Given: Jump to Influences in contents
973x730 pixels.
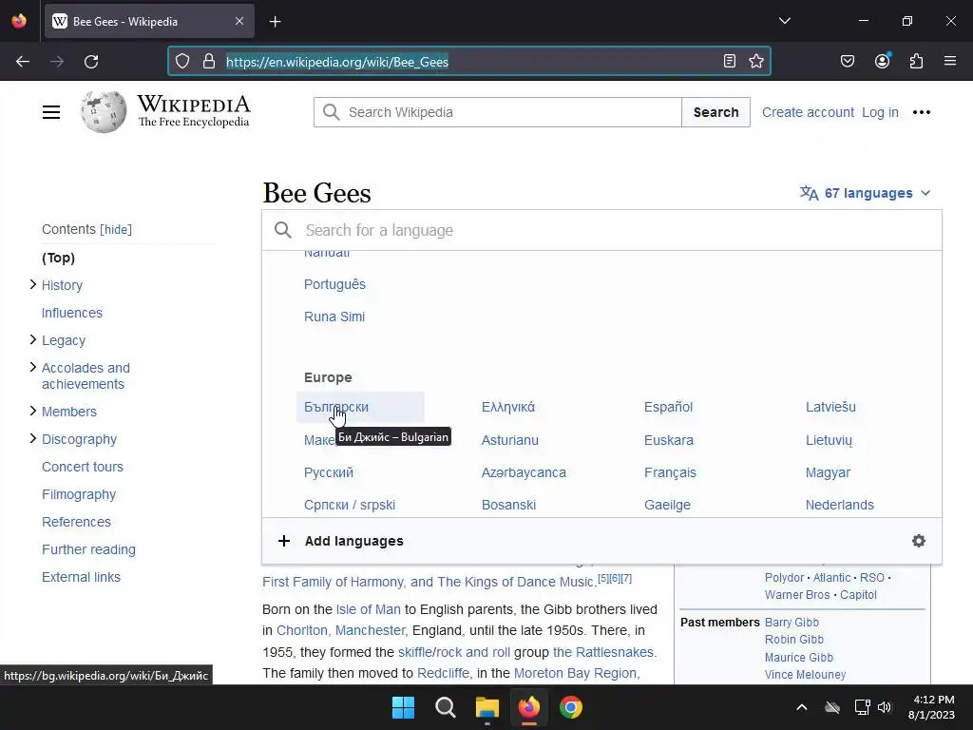Looking at the screenshot, I should 72,313.
